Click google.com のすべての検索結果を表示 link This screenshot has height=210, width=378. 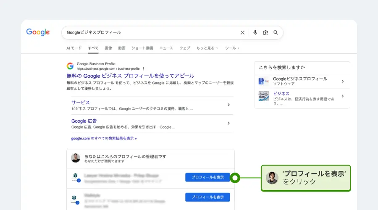(x=104, y=139)
